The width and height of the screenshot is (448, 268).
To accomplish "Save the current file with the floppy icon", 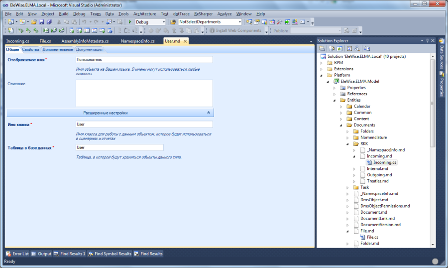I will click(x=41, y=22).
